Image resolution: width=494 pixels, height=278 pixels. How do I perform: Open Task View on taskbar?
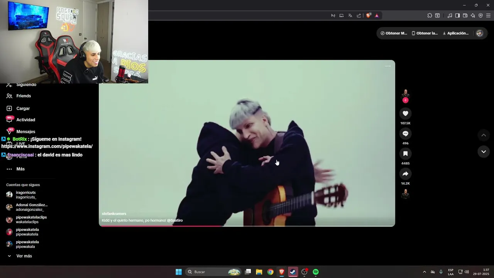[248, 272]
